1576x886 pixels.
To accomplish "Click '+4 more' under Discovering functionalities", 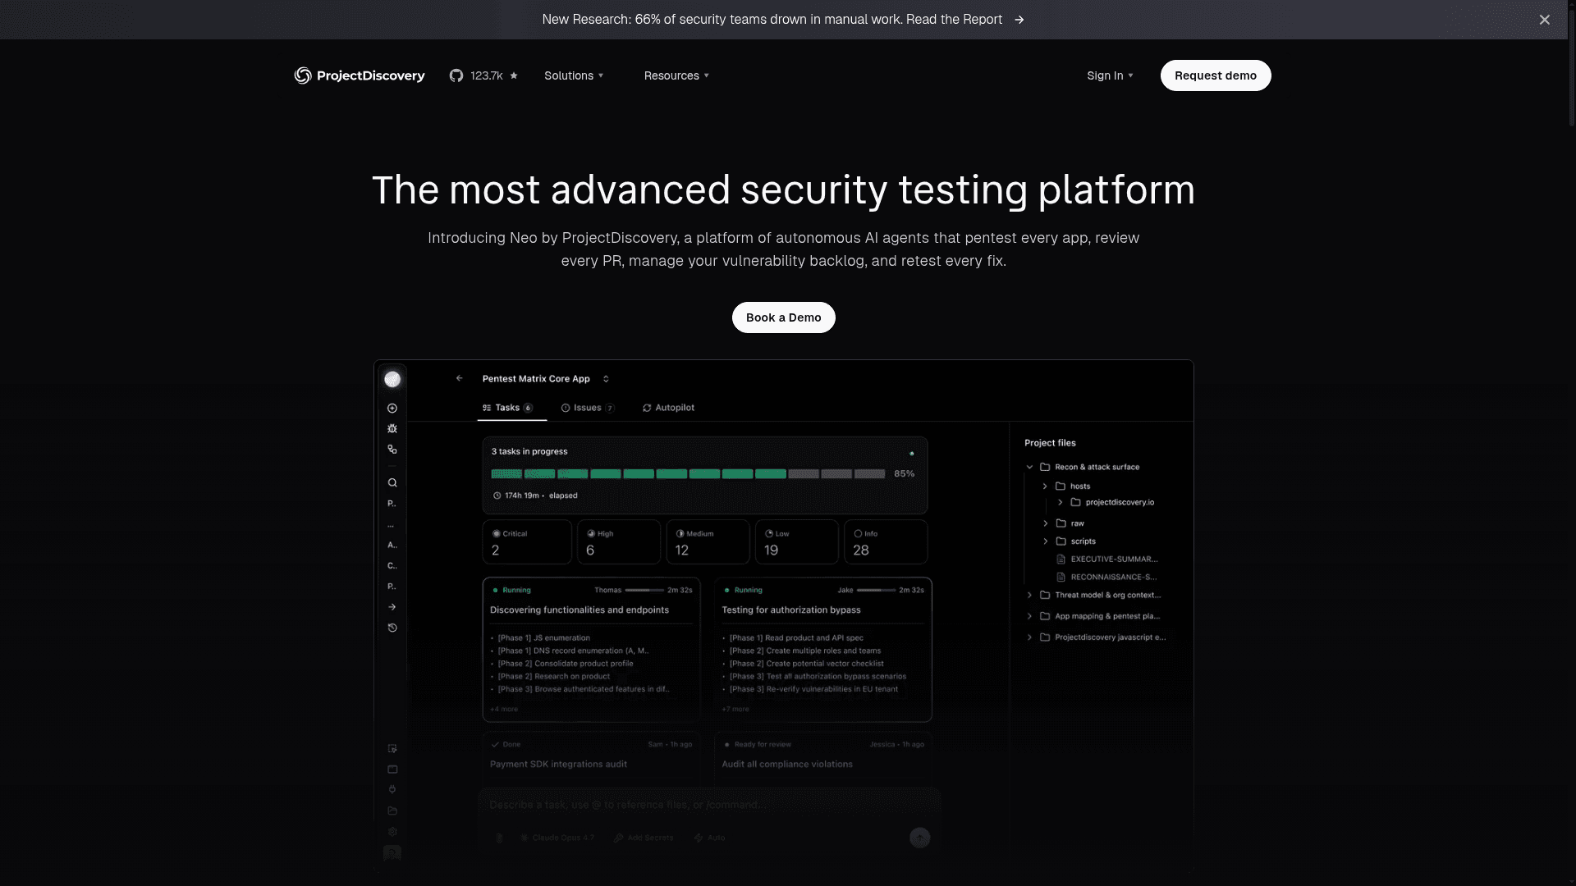I will (504, 709).
